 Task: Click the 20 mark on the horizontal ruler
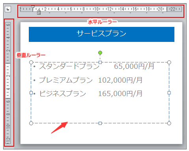160,9
